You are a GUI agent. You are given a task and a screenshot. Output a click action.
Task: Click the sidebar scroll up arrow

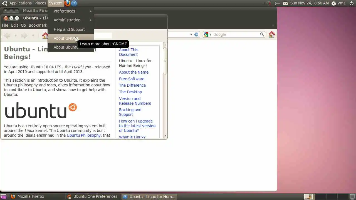click(x=165, y=44)
